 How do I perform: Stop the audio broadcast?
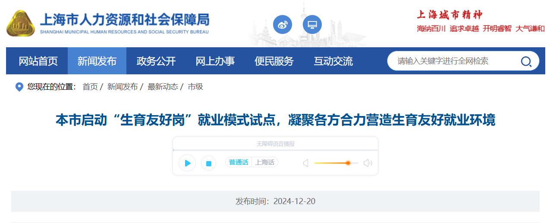click(209, 163)
